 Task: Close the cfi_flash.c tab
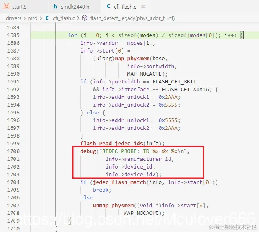pyautogui.click(x=143, y=7)
